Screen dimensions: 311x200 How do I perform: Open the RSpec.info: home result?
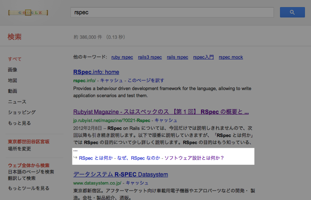coord(96,72)
